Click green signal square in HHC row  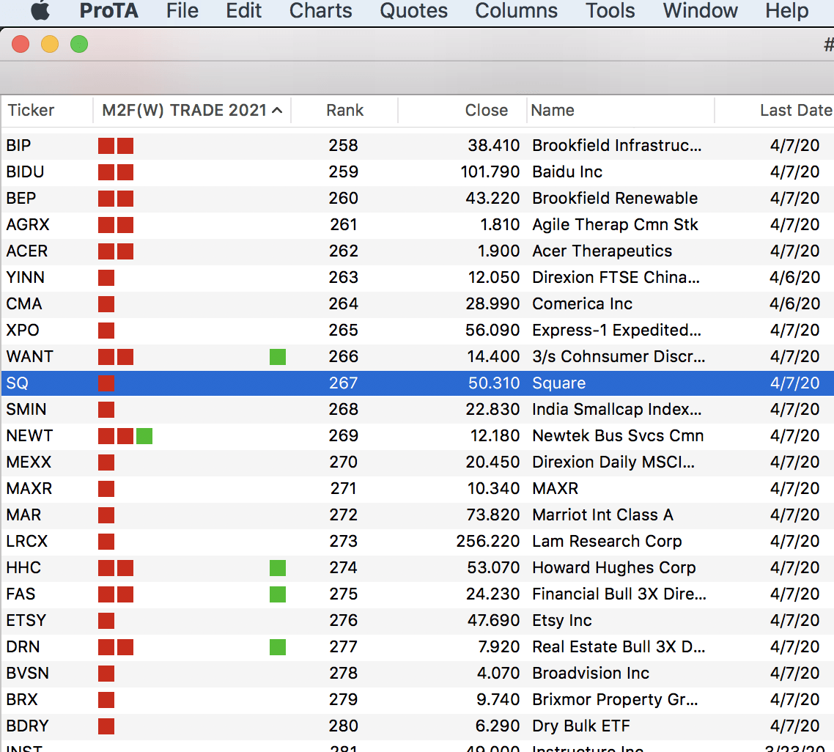(x=278, y=568)
